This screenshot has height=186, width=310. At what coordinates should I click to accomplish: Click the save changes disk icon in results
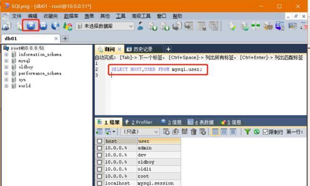185,132
